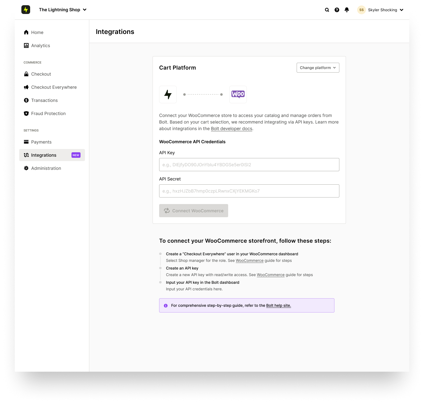424x404 pixels.
Task: Click the Transactions dollar icon
Action: (26, 100)
